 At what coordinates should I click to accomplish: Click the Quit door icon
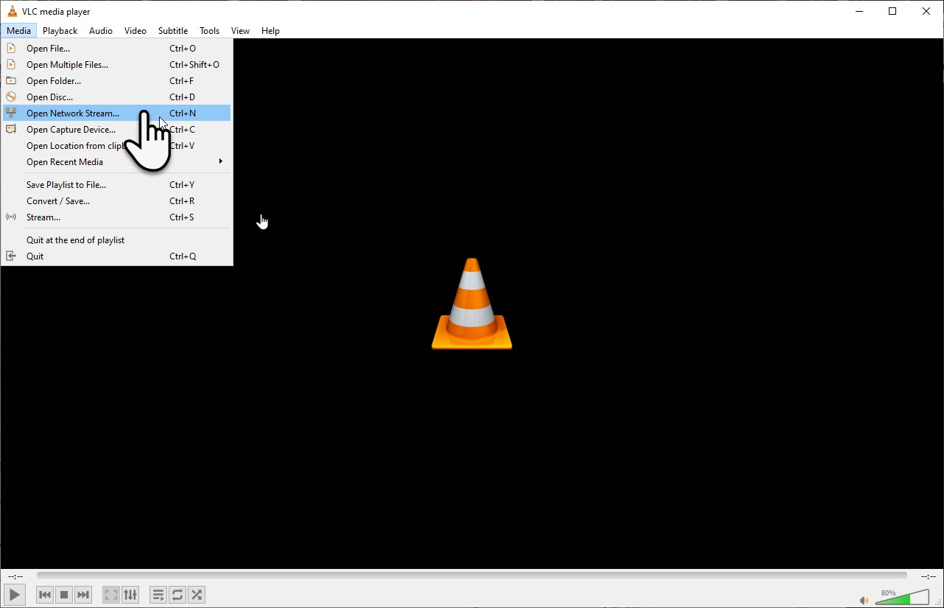[11, 256]
